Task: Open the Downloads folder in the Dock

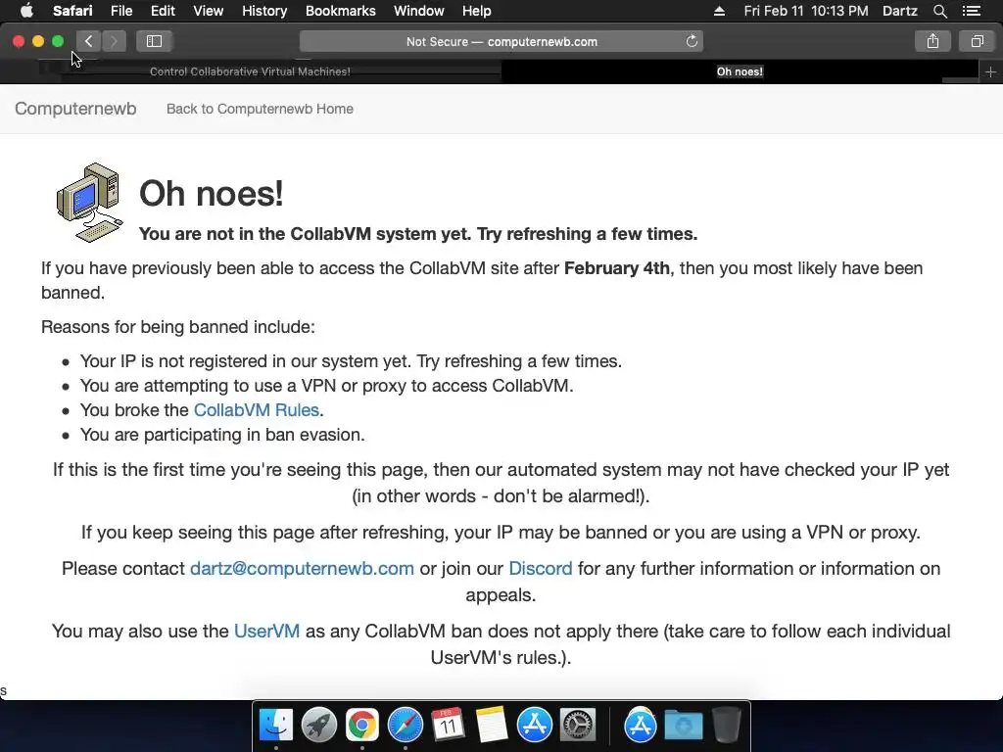Action: (x=683, y=726)
